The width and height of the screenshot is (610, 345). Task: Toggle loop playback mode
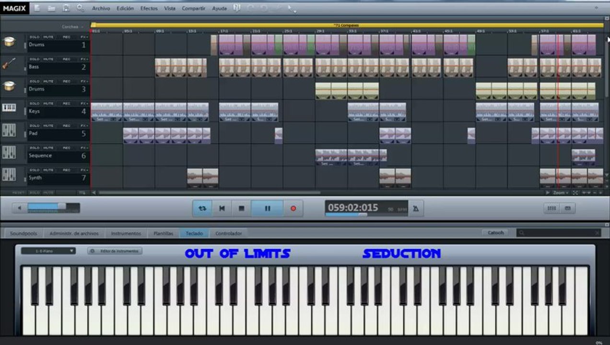(202, 208)
